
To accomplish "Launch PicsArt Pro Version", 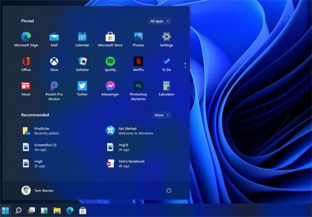I will point(54,91).
